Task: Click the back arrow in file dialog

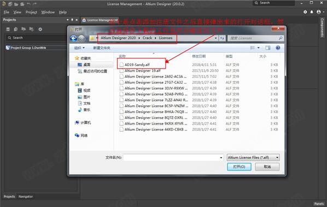Action: tap(73, 38)
